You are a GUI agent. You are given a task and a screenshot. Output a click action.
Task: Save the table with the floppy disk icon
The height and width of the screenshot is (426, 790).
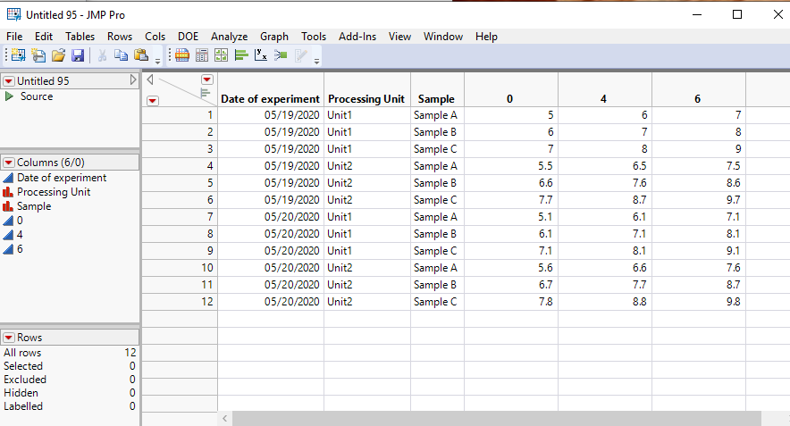point(78,55)
